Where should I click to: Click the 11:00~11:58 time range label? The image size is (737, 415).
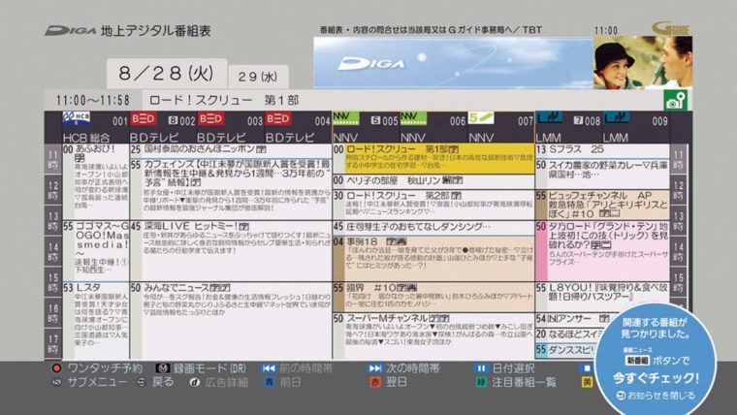coord(92,100)
